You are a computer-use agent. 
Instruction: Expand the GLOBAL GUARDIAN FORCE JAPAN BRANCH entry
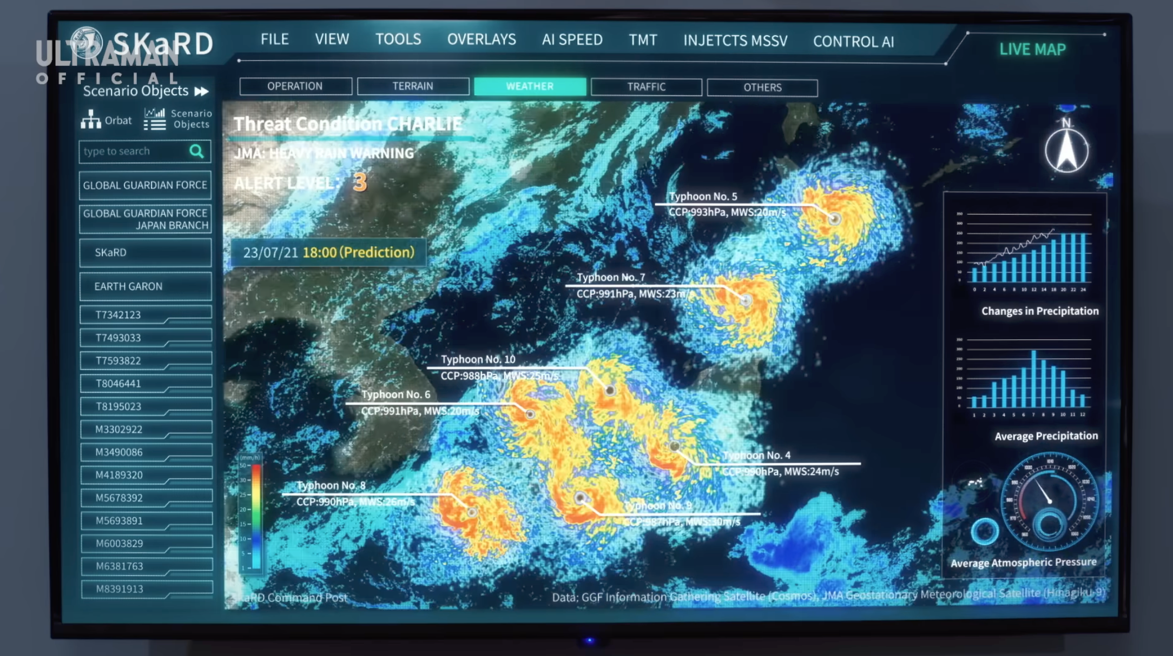(145, 219)
